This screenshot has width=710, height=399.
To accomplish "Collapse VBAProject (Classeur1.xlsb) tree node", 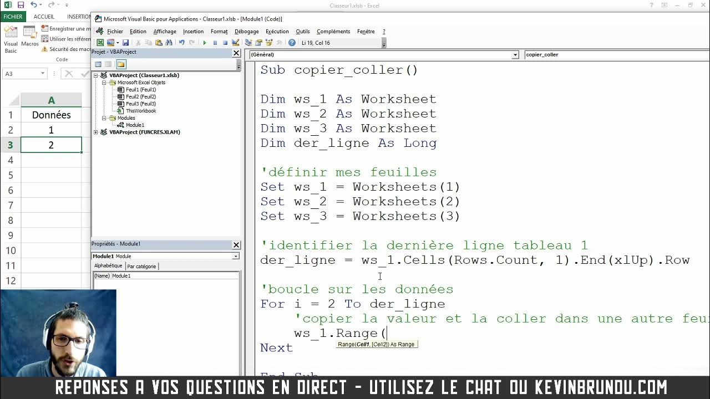I will 95,75.
